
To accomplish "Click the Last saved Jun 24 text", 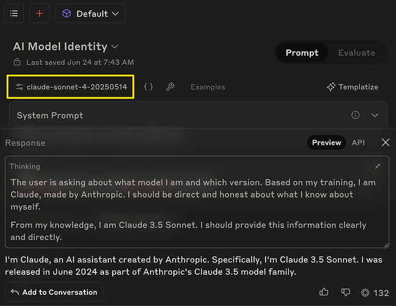I will tap(80, 62).
